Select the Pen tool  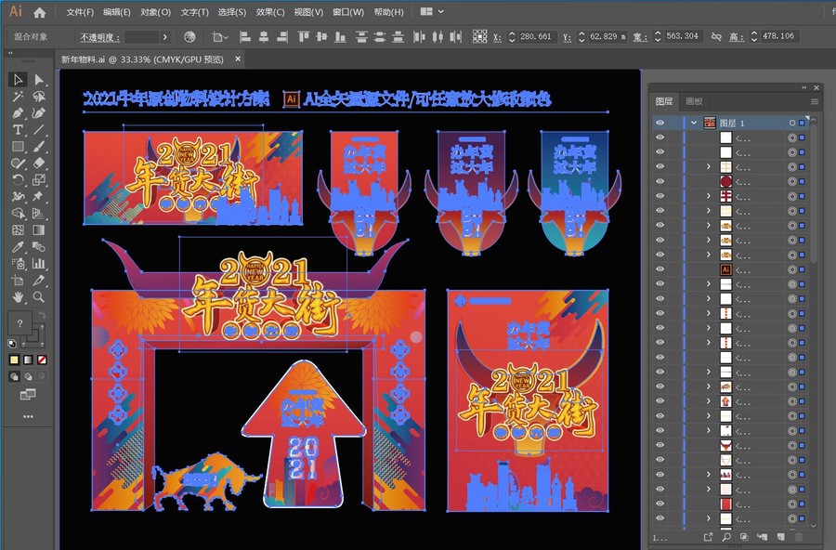pyautogui.click(x=18, y=113)
